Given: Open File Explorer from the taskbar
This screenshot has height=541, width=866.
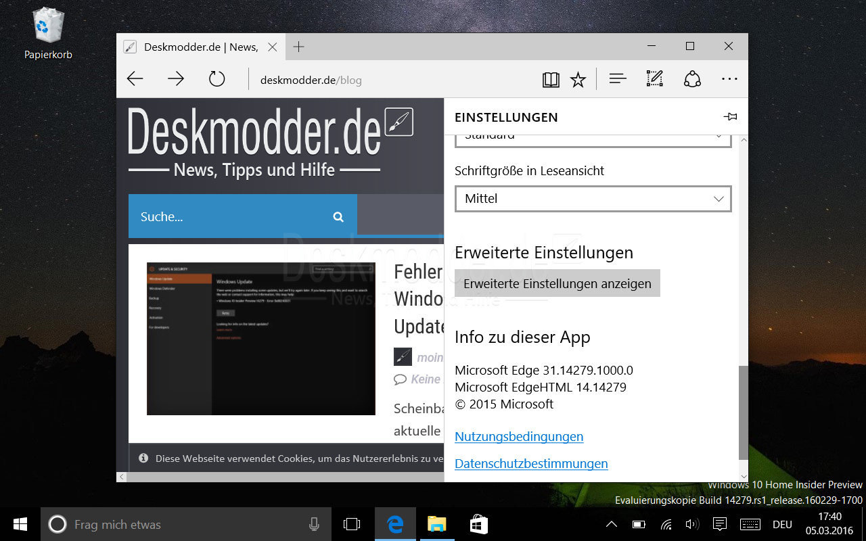Looking at the screenshot, I should point(437,524).
